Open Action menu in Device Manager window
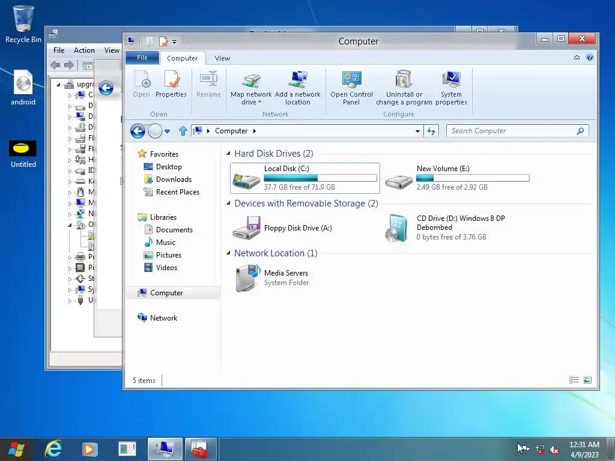 (x=84, y=50)
